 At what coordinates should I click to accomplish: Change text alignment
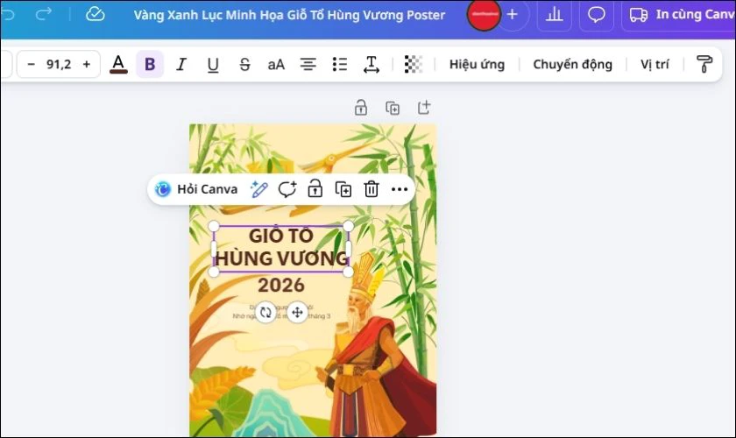(308, 64)
